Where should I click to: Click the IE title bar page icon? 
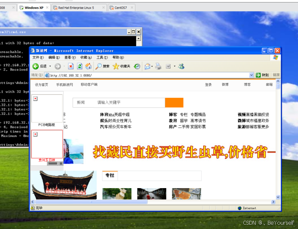pos(33,50)
